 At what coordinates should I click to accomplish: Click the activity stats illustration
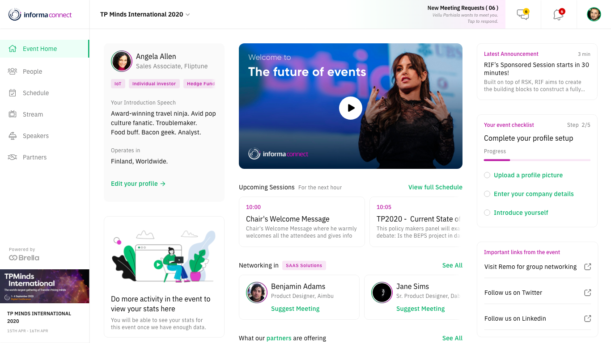164,256
